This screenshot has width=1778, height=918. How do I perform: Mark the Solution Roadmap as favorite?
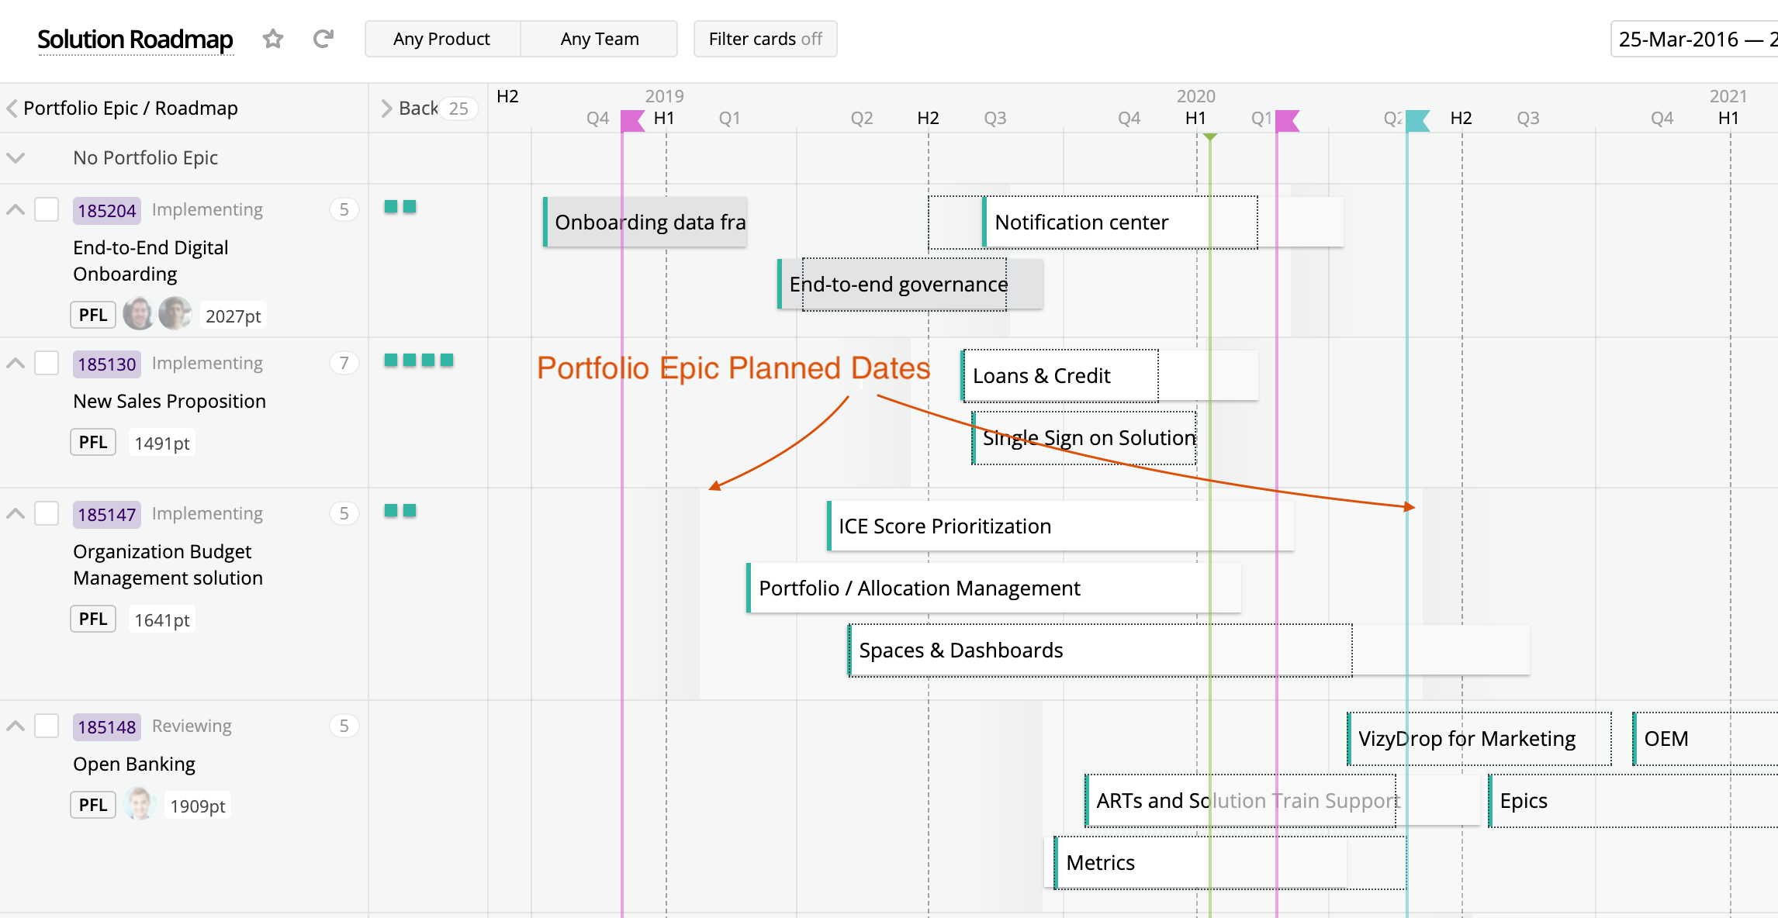pyautogui.click(x=273, y=39)
